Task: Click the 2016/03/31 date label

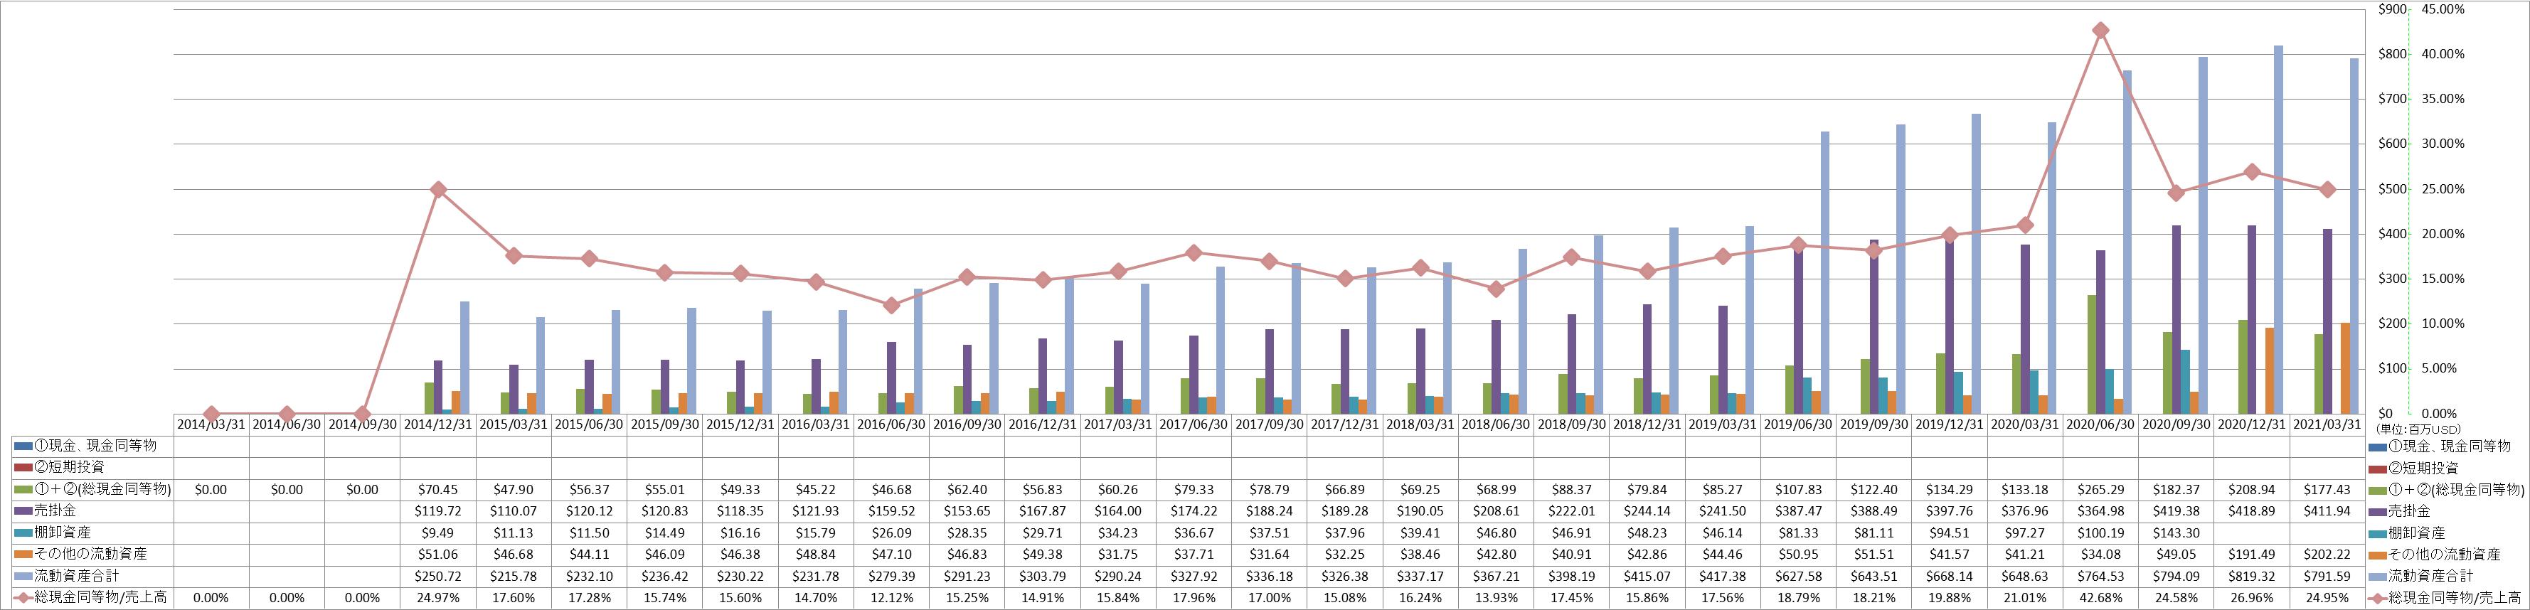Action: pos(815,424)
